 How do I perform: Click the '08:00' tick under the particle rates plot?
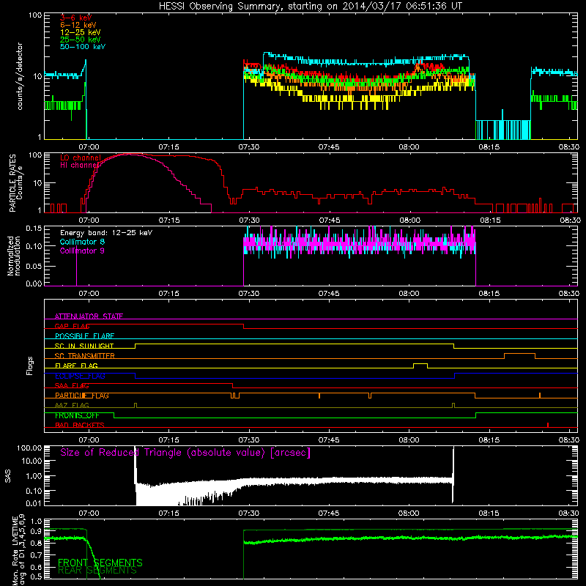[409, 220]
